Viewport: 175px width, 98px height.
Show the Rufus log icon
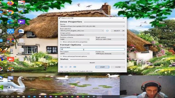75,67
